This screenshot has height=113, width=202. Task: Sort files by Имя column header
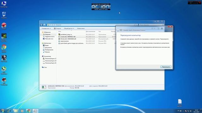[x=60, y=31]
